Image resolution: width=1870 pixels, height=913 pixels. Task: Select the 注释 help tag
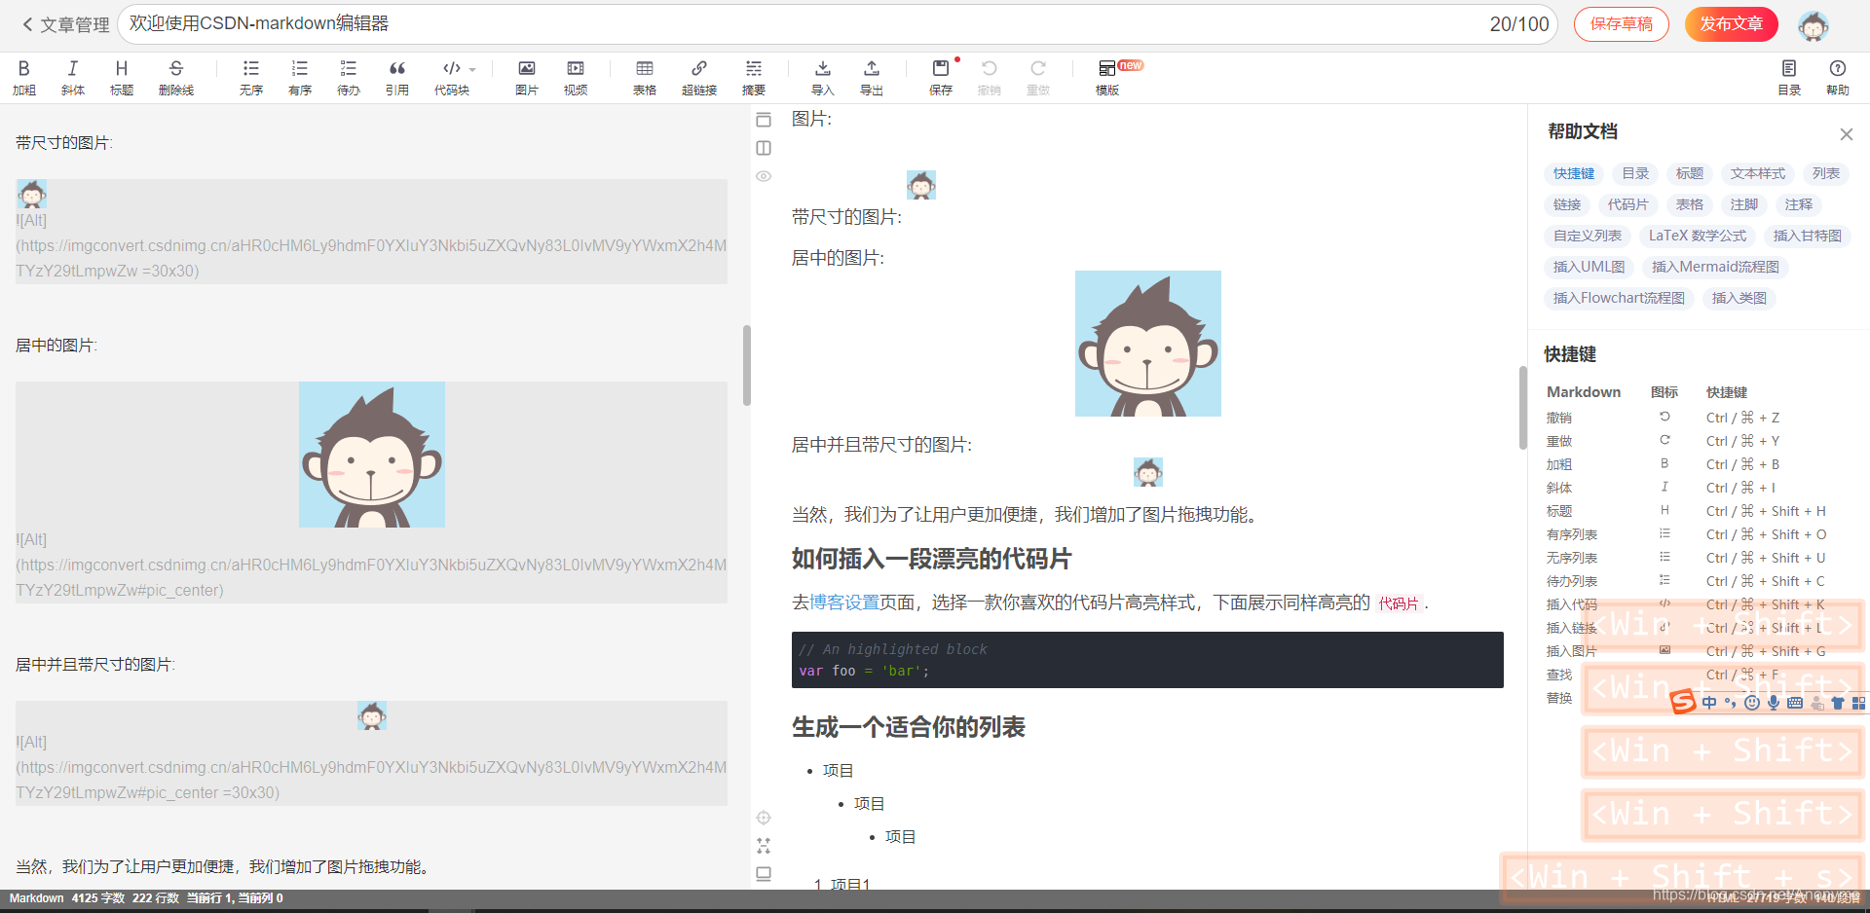pyautogui.click(x=1799, y=204)
